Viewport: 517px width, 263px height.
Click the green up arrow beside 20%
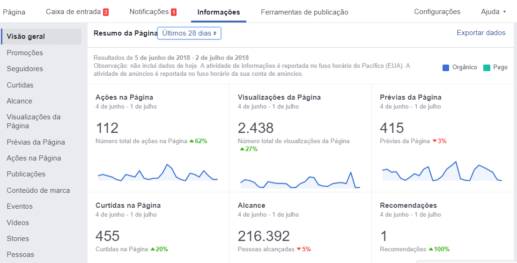(x=152, y=249)
